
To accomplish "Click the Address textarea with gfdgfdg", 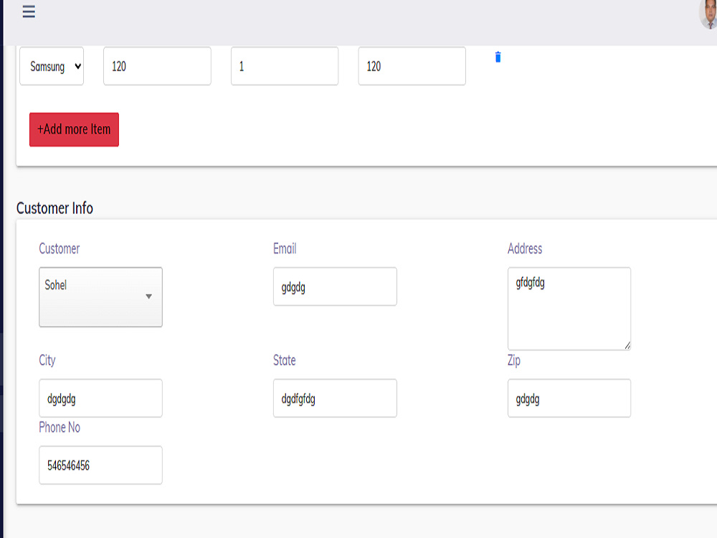I will click(569, 308).
